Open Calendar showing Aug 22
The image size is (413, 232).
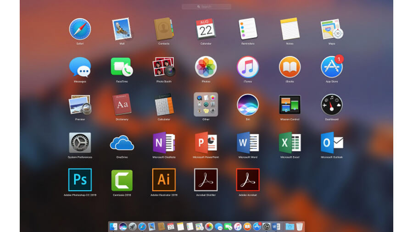pyautogui.click(x=206, y=29)
